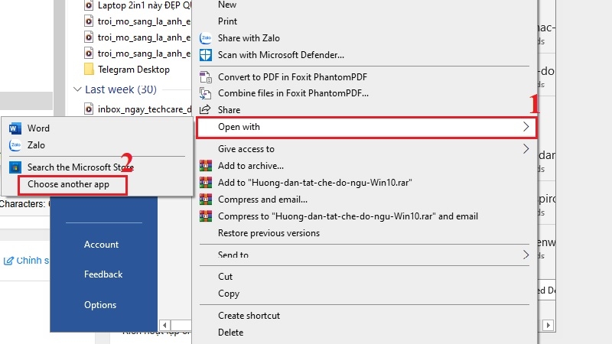Open Options in Word backstage
Image resolution: width=612 pixels, height=344 pixels.
pos(100,305)
